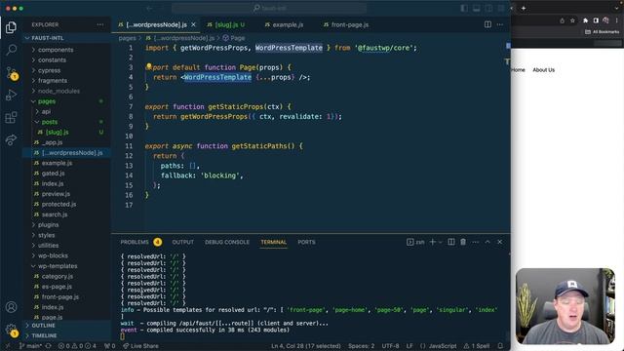Image resolution: width=624 pixels, height=351 pixels.
Task: Expand the cypress folder
Action: coord(66,70)
